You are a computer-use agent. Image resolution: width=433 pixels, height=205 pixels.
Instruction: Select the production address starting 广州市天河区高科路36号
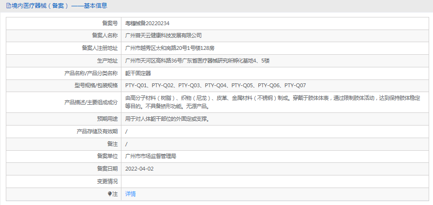[x=197, y=61]
